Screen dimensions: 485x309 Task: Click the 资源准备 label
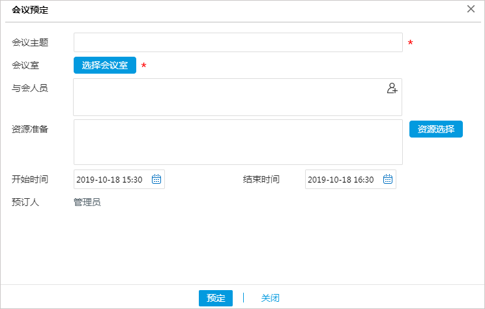(x=30, y=128)
